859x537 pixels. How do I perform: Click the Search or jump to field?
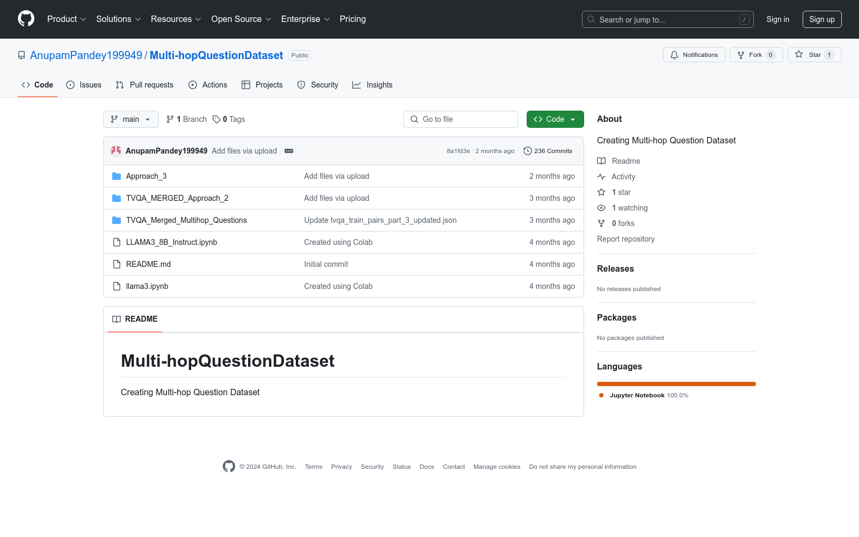[668, 19]
